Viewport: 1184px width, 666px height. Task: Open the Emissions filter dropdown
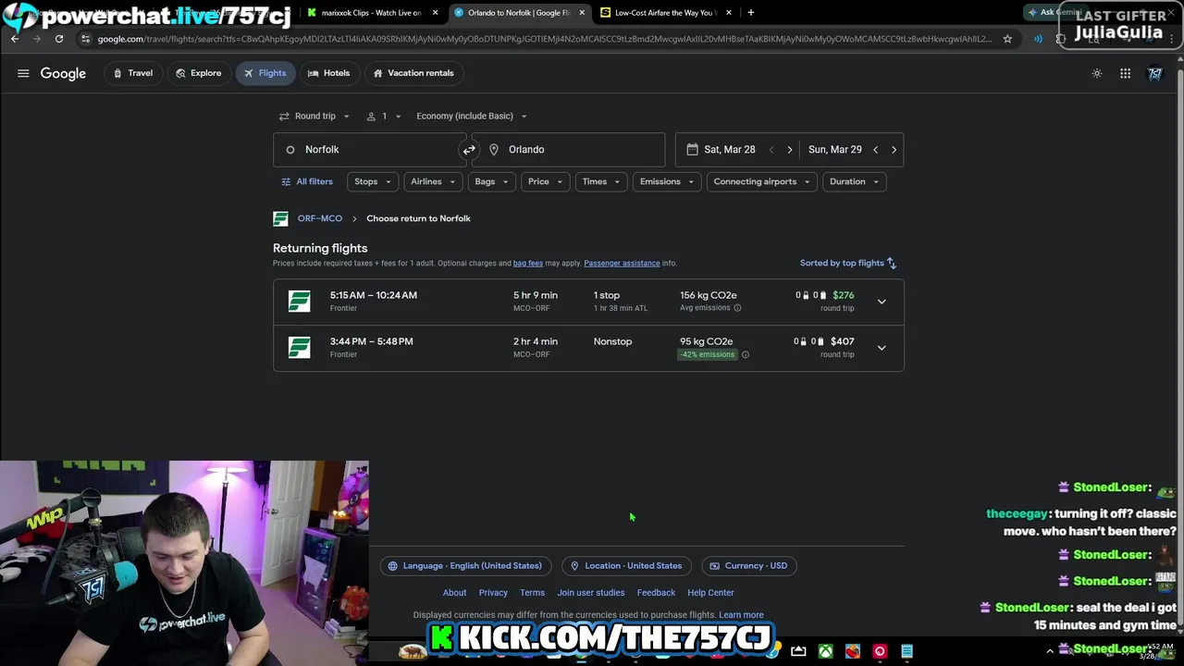(x=667, y=181)
